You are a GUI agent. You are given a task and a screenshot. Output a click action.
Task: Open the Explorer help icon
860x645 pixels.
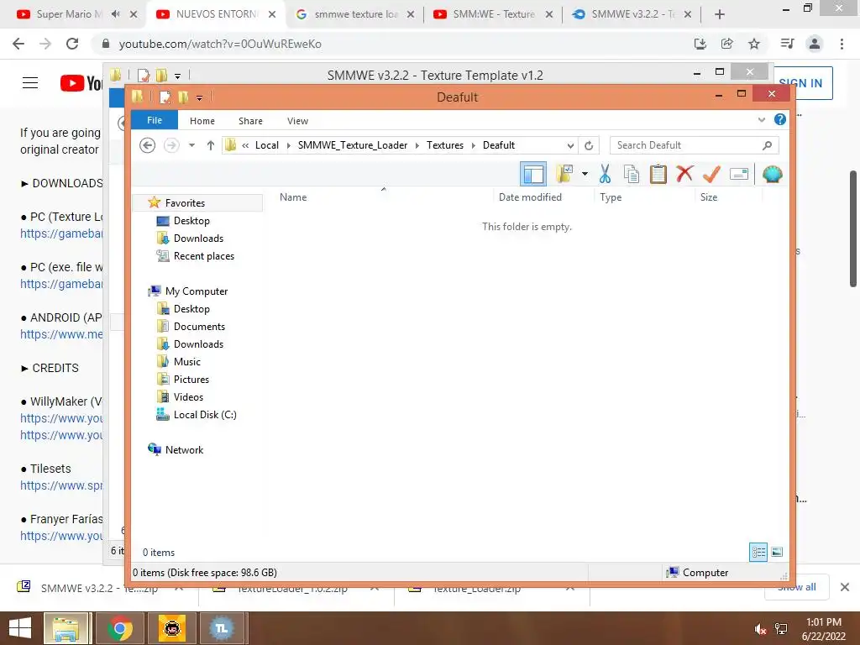780,119
